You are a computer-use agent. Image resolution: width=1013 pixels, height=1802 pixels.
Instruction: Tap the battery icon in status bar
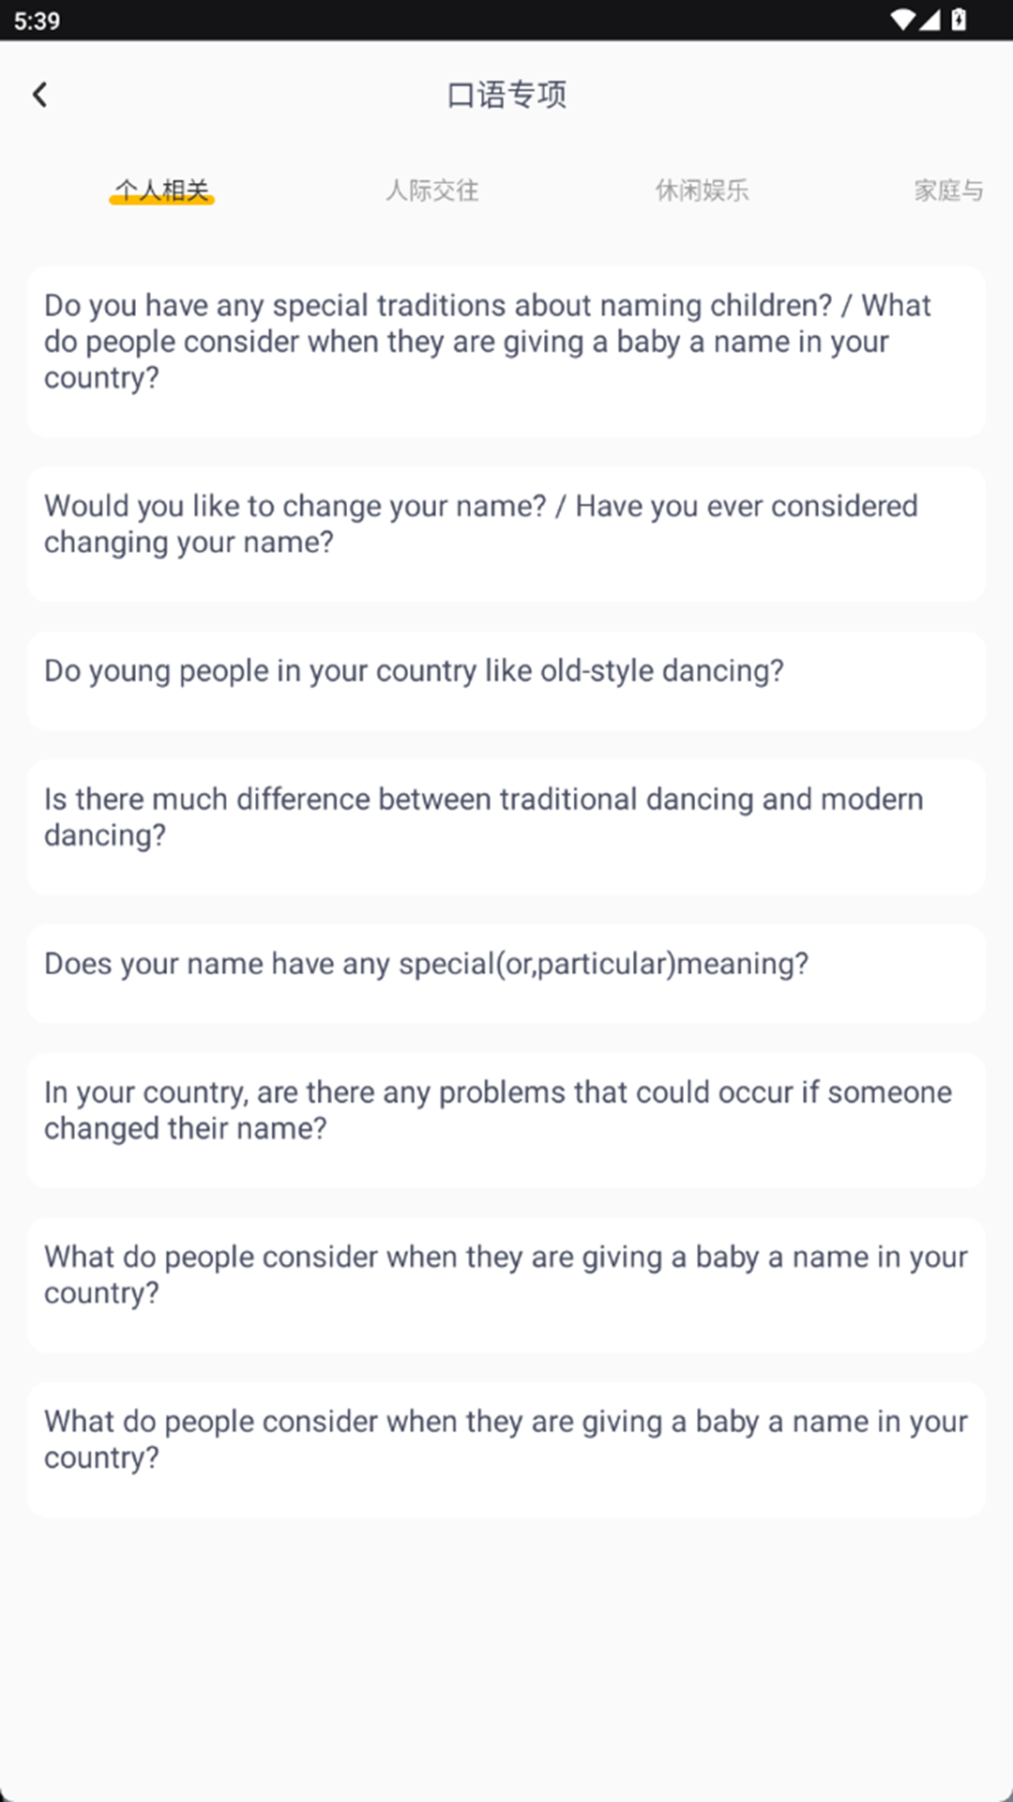coord(959,20)
